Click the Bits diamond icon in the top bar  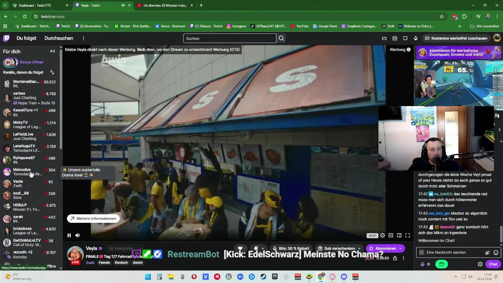pyautogui.click(x=416, y=38)
